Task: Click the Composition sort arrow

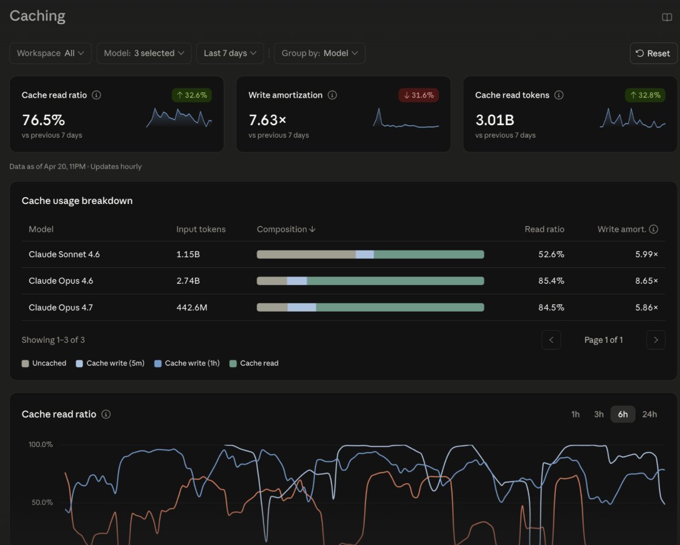Action: click(x=312, y=229)
